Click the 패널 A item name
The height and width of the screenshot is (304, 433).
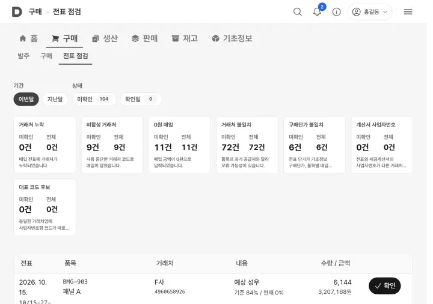pyautogui.click(x=72, y=291)
